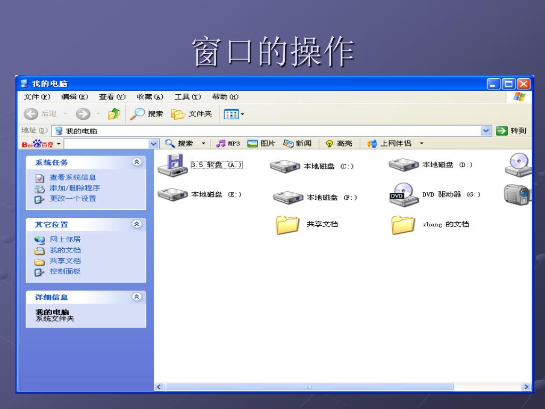Collapse the 其它位置 panel
Image resolution: width=545 pixels, height=409 pixels.
pyautogui.click(x=137, y=224)
